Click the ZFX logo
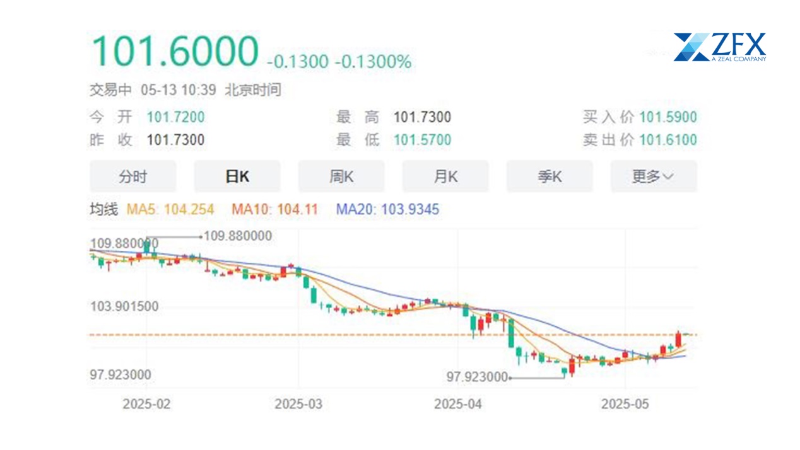The image size is (800, 450). 719,47
